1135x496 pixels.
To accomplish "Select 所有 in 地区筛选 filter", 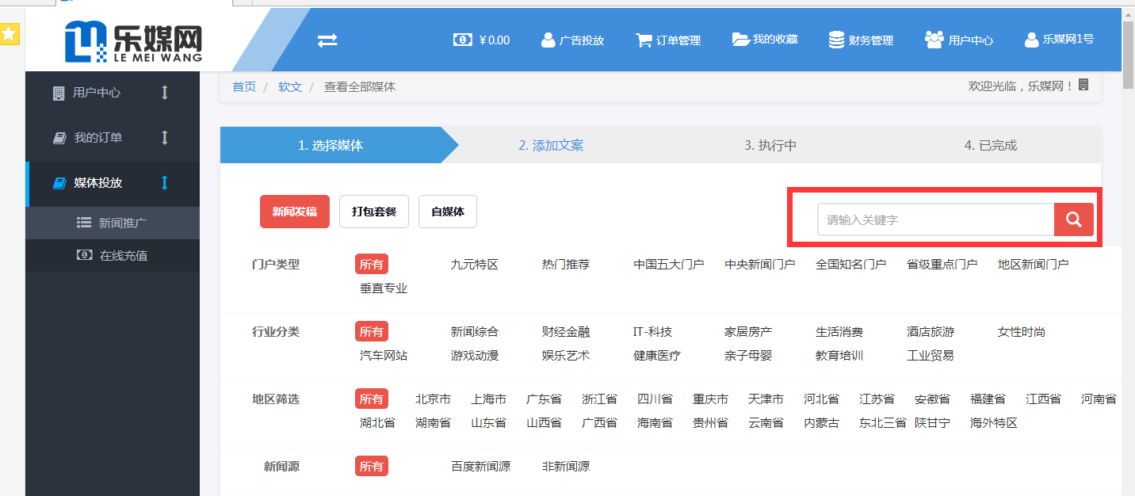I will click(x=372, y=399).
